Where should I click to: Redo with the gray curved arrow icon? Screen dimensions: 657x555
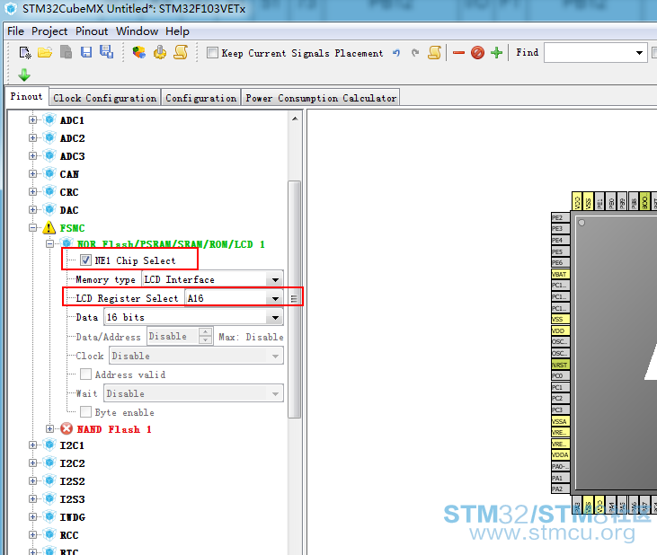(x=415, y=53)
